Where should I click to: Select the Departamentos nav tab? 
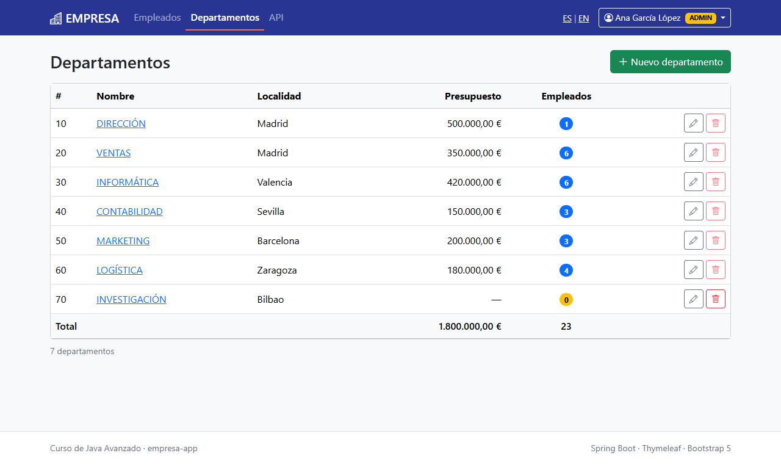coord(225,18)
